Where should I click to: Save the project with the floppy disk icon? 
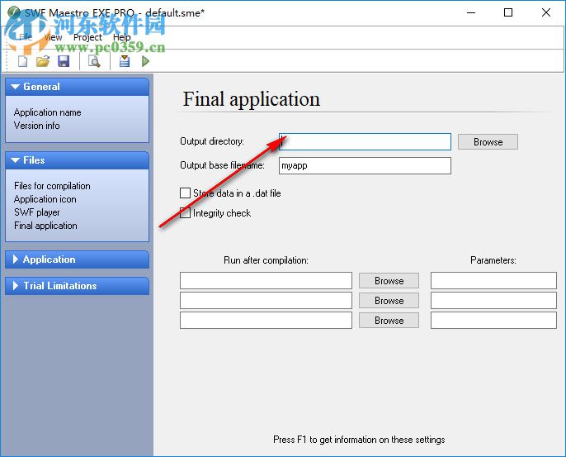[x=64, y=61]
